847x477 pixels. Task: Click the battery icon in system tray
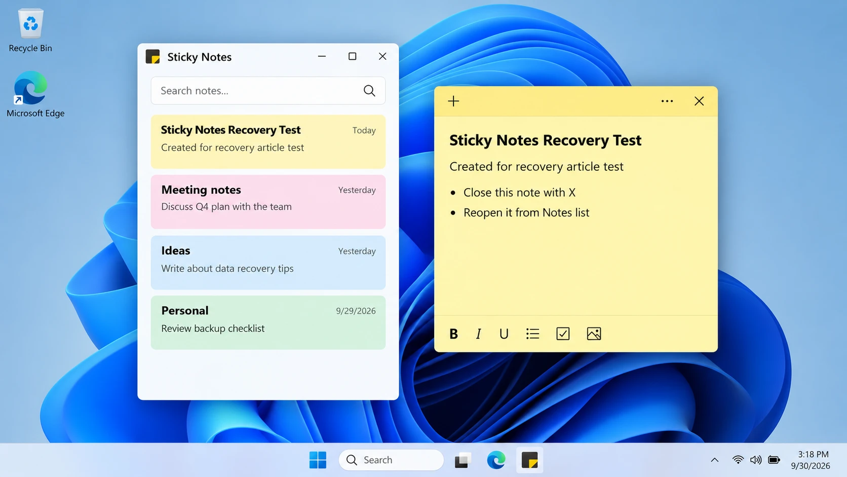click(x=774, y=460)
